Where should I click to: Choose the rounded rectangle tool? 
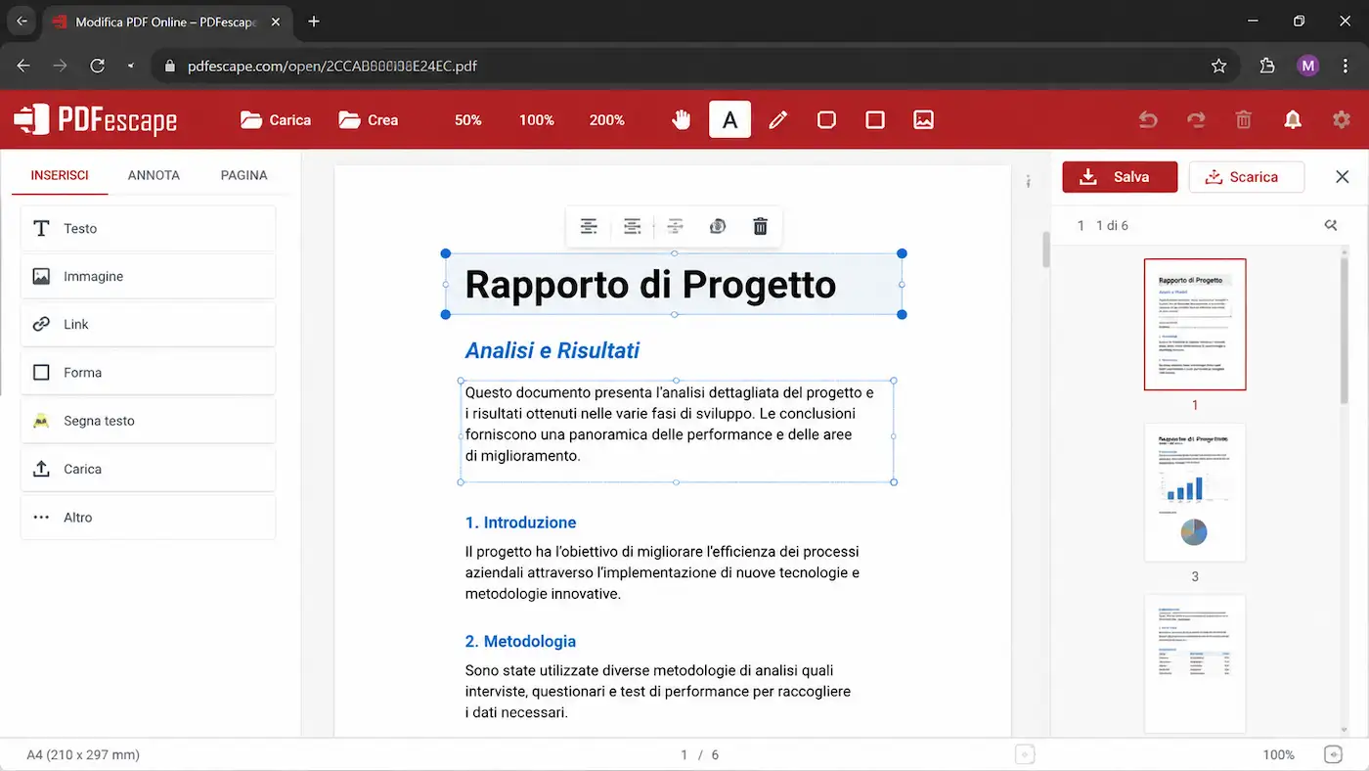(x=826, y=119)
